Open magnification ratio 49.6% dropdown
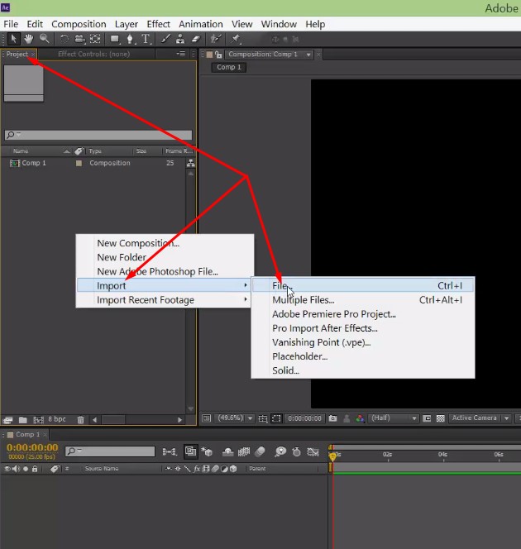This screenshot has height=549, width=521. coord(234,418)
